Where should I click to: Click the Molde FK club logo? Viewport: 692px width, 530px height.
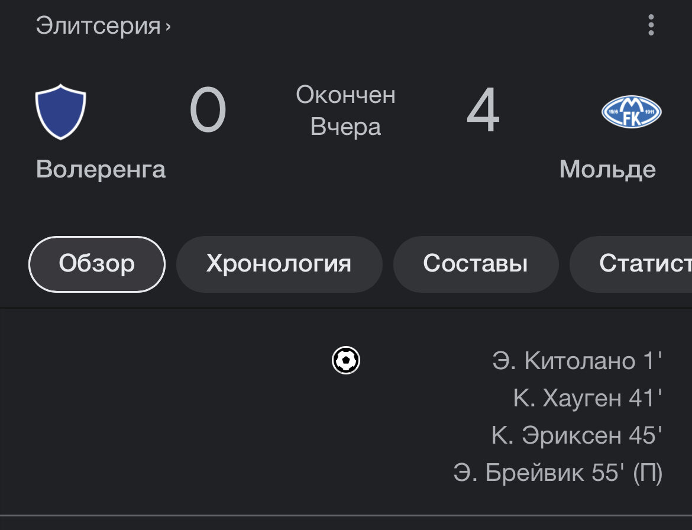click(631, 112)
